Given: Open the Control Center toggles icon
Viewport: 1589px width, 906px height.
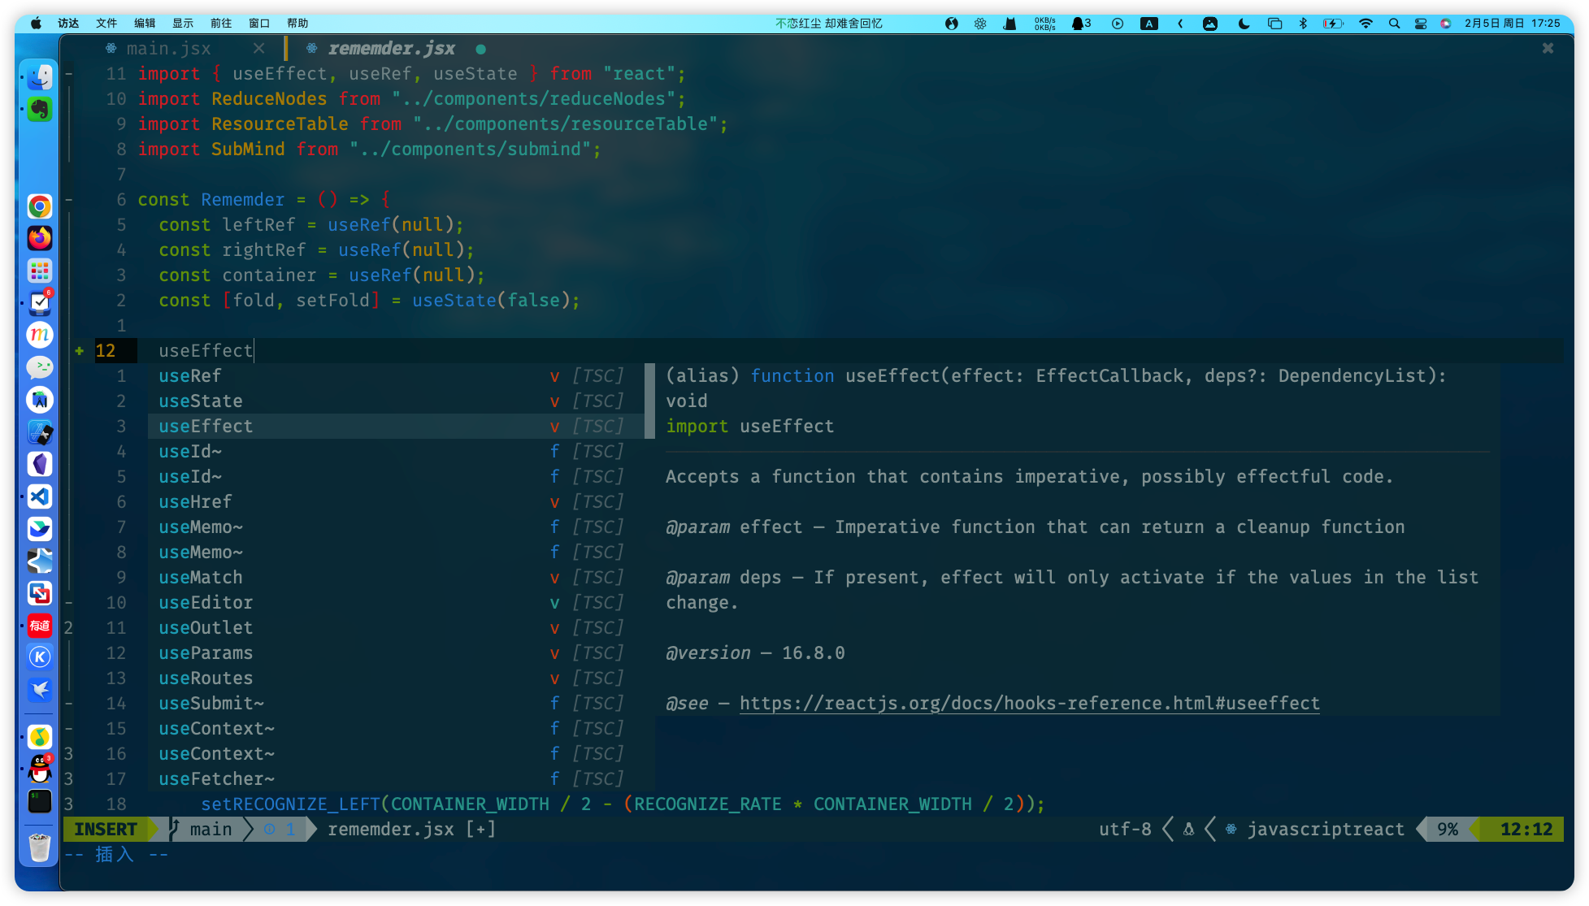Looking at the screenshot, I should tap(1421, 24).
